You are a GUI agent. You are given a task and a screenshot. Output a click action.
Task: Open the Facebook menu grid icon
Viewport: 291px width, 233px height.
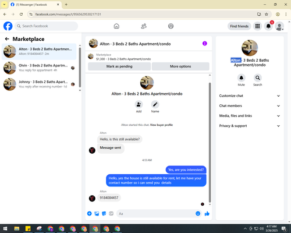coord(257,26)
